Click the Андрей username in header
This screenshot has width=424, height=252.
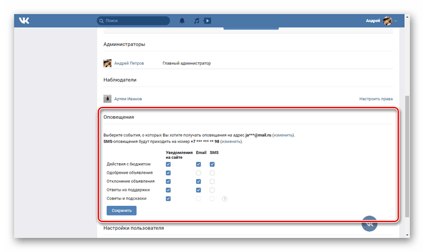coord(373,21)
